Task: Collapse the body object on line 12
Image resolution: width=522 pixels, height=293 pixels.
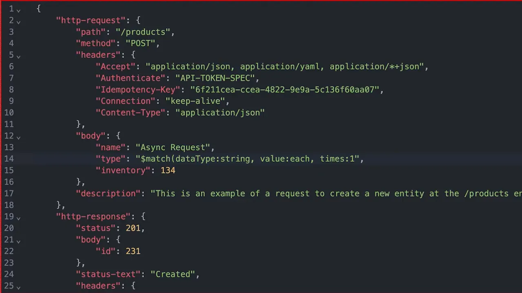Action: pyautogui.click(x=18, y=137)
